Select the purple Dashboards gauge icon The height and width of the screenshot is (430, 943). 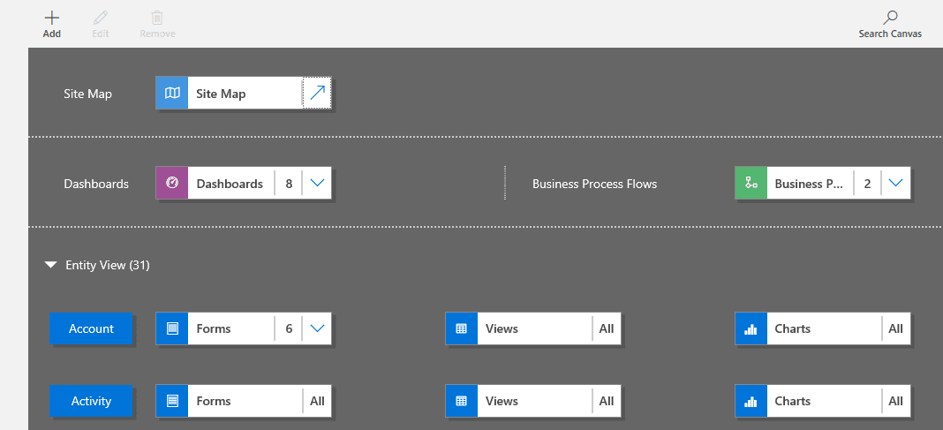coord(172,184)
